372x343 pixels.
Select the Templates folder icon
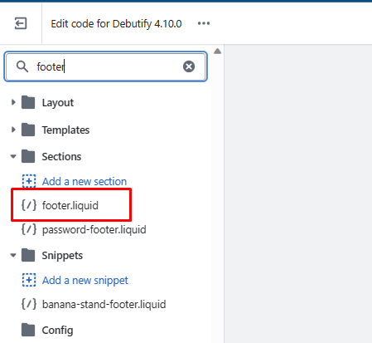pos(28,130)
